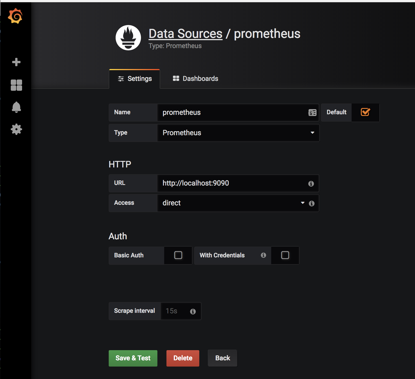Click the "Default" label
The image size is (415, 379).
[337, 112]
